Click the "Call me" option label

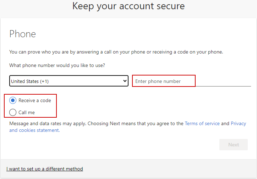[27, 112]
